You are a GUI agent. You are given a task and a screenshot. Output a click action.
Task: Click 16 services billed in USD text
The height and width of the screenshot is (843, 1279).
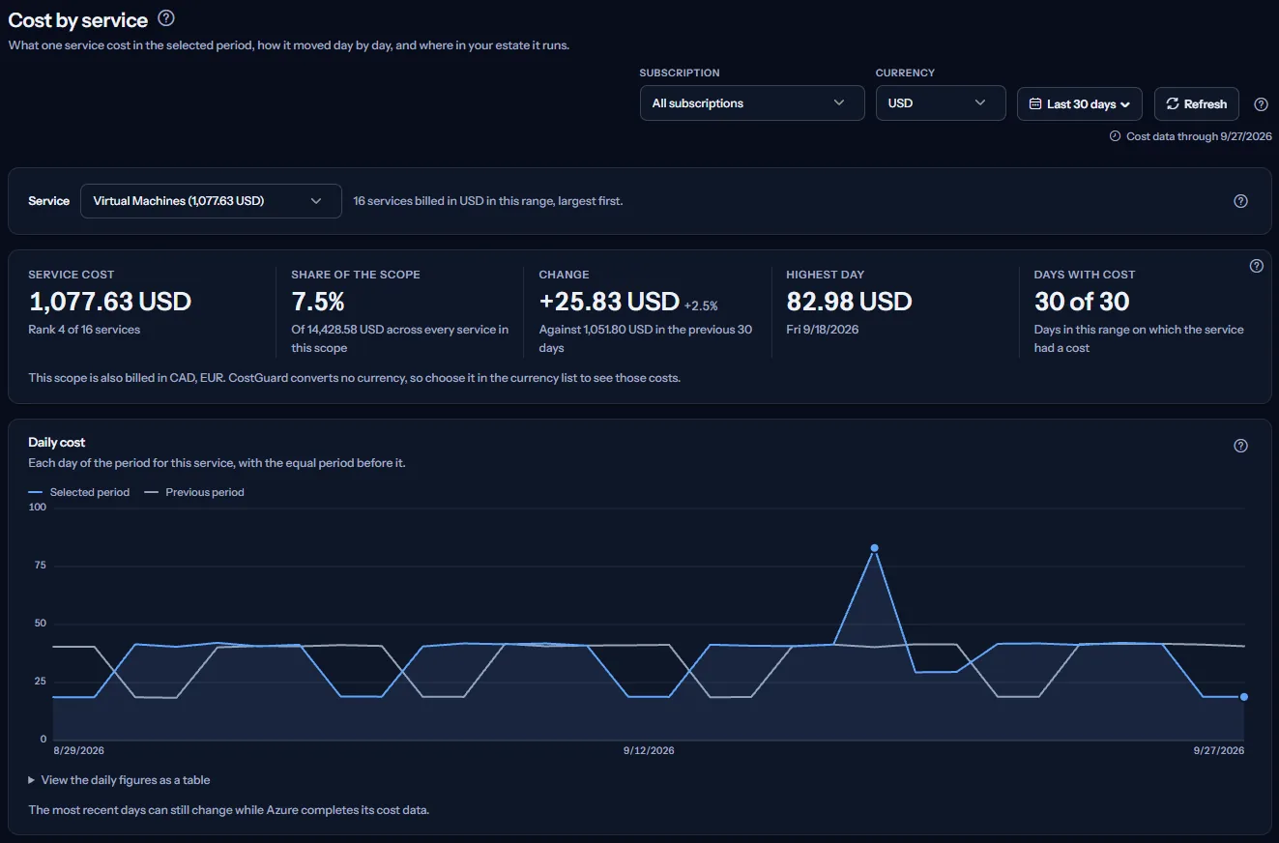(488, 201)
